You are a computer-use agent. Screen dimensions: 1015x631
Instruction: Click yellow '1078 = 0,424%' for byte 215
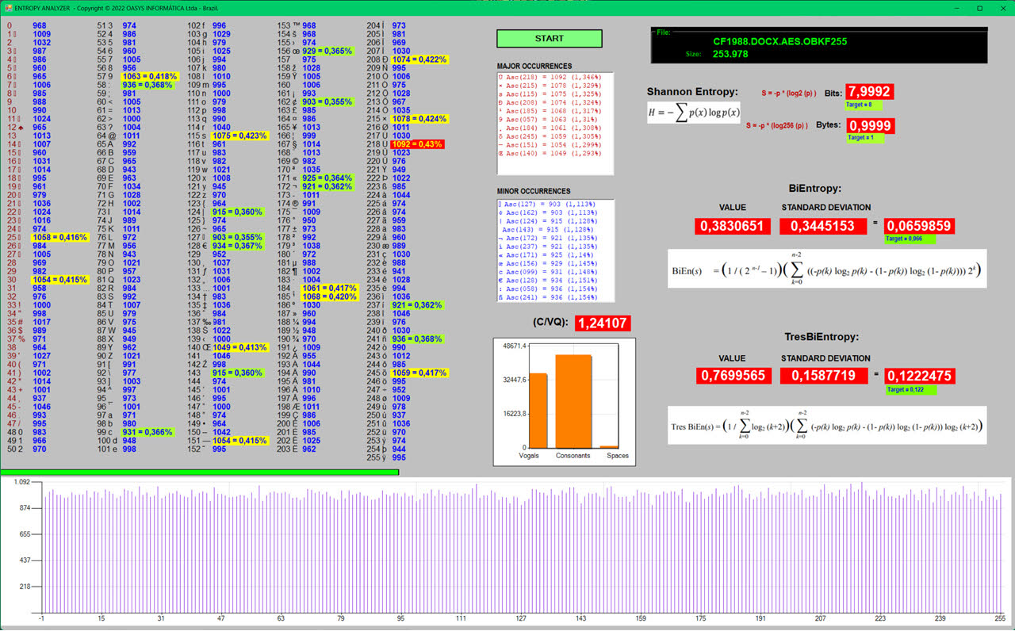[419, 119]
